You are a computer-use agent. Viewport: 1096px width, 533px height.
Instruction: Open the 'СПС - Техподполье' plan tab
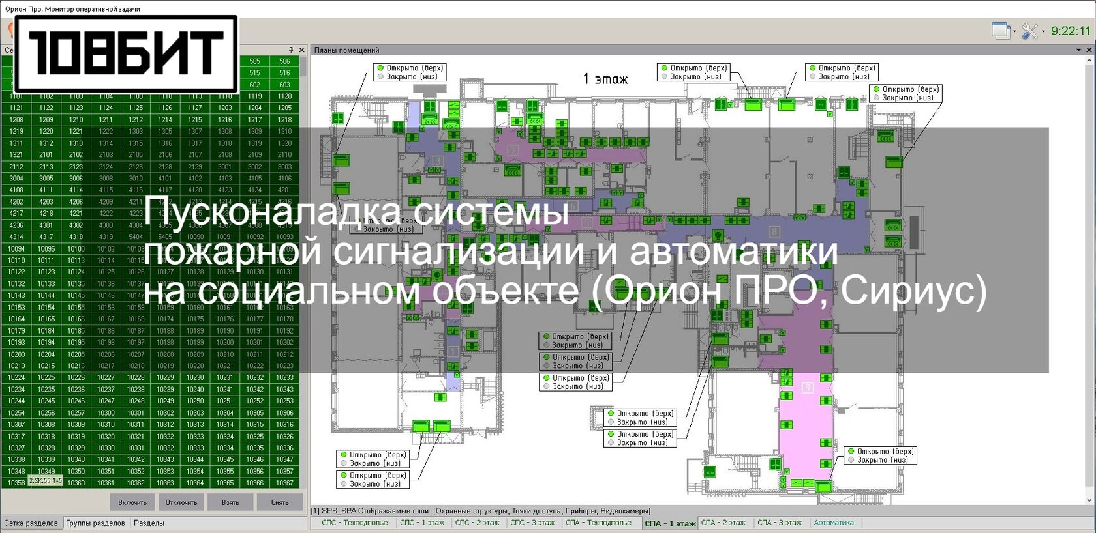tap(354, 523)
